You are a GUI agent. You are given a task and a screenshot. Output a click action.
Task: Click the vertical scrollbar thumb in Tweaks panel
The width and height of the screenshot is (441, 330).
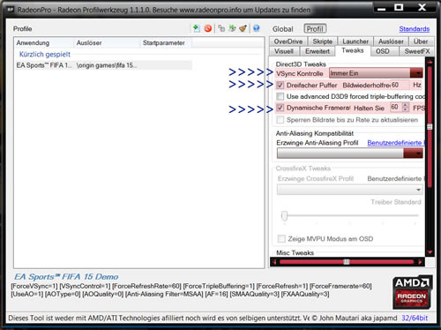[430, 127]
